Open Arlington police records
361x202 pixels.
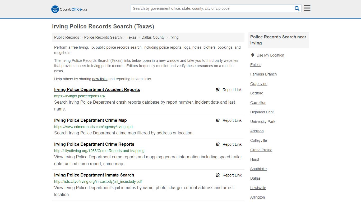257,197
